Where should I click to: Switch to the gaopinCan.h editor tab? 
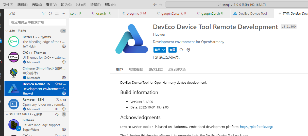(x=212, y=13)
